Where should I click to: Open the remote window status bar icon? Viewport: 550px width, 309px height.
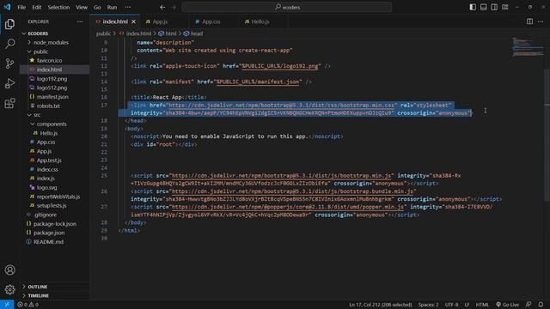click(x=7, y=305)
